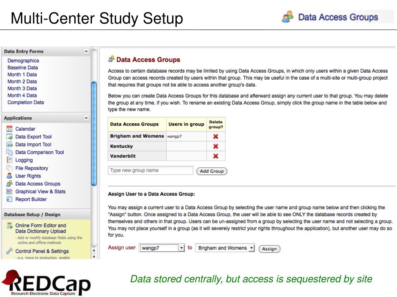This screenshot has width=397, height=297.
Task: Click the Data Access Groups sidebar icon
Action: coord(9,184)
